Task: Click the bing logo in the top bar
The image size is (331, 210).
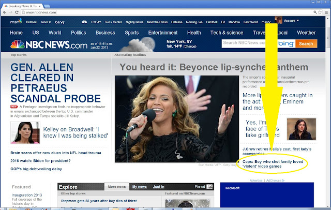Action: 59,22
